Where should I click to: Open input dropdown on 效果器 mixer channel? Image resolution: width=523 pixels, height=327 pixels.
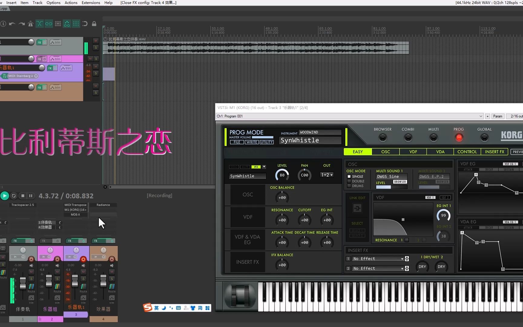pyautogui.click(x=99, y=257)
